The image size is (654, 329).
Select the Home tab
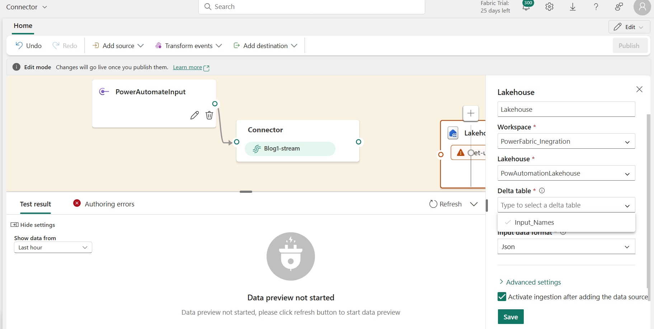click(23, 25)
